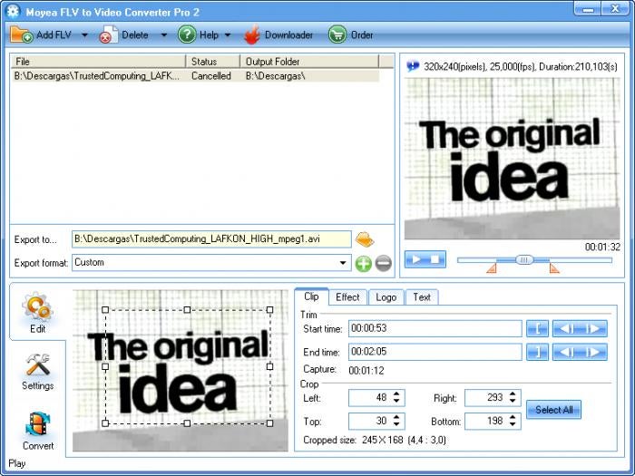Minimize the Moyea converter window
Viewport: 635px width, 476px height.
588,9
